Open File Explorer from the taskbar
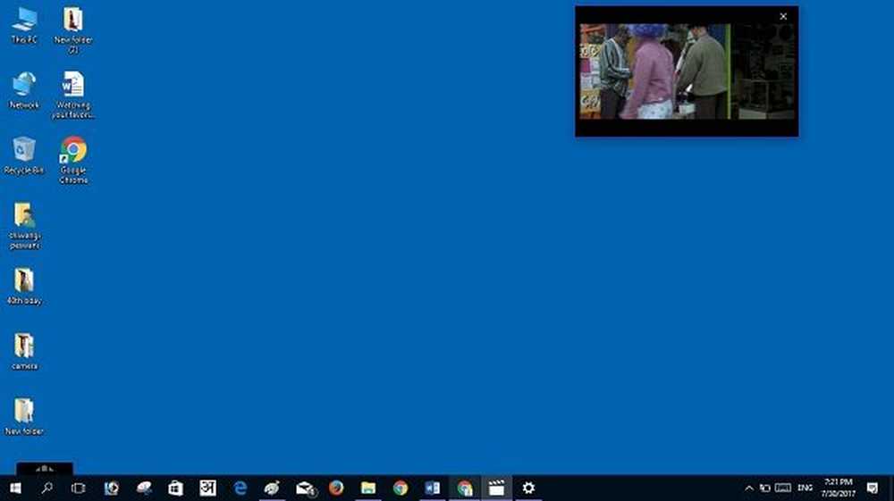The height and width of the screenshot is (501, 894). tap(368, 488)
